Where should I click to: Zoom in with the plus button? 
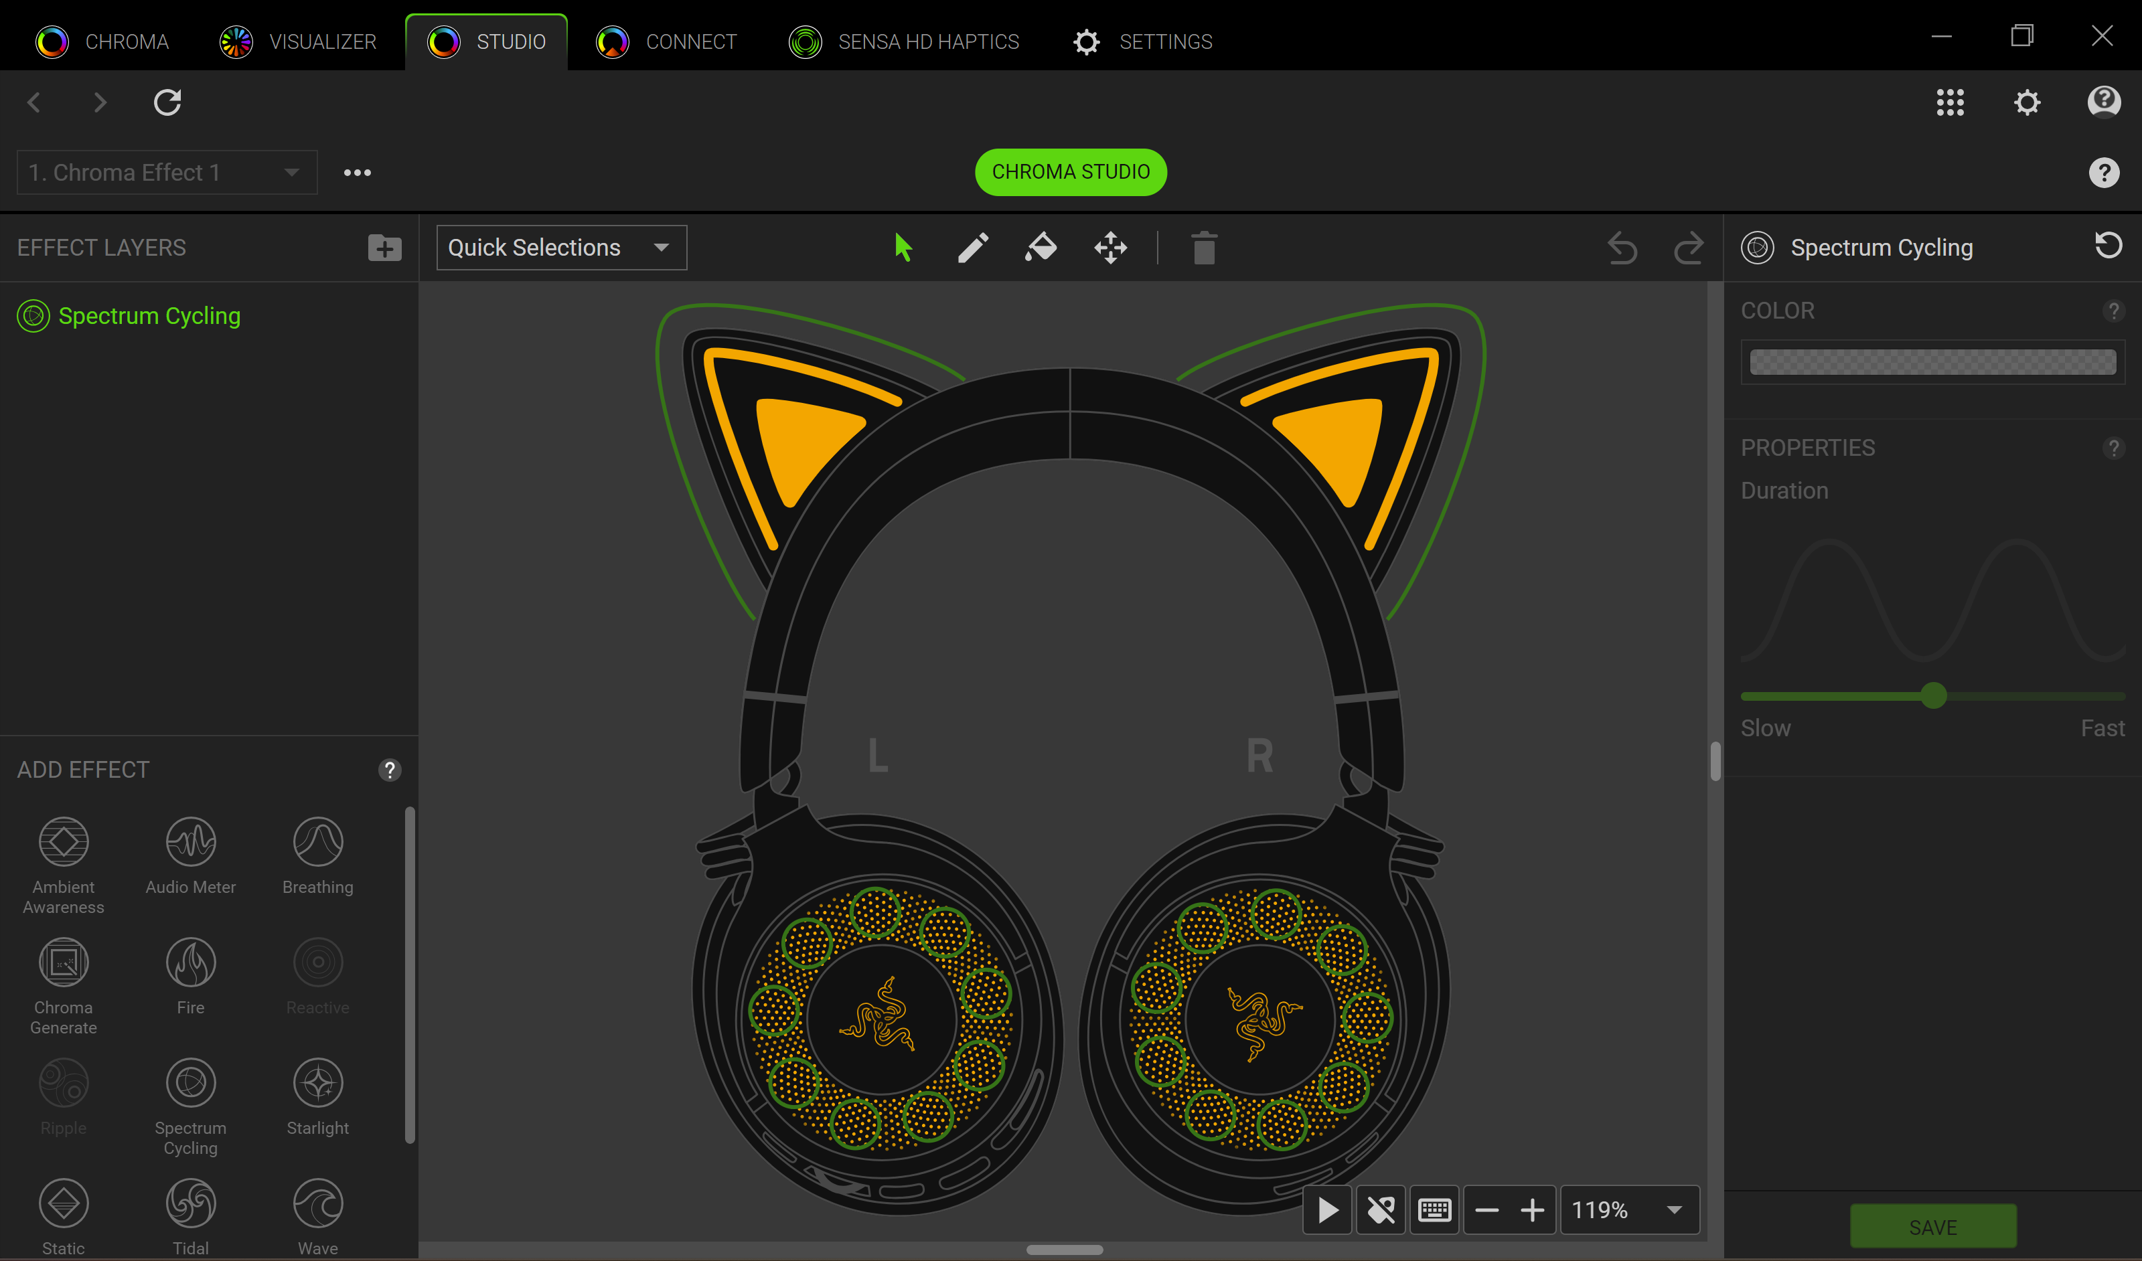coord(1532,1209)
